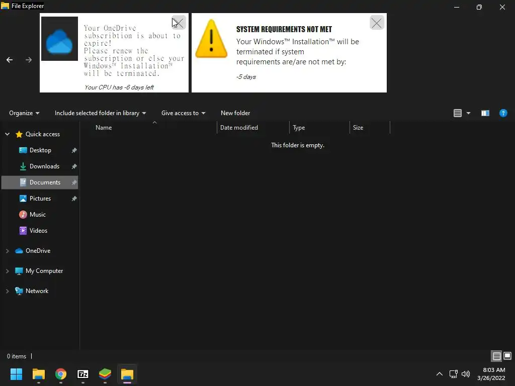Launch Google Chrome from the taskbar
This screenshot has height=386, width=515.
tap(61, 374)
